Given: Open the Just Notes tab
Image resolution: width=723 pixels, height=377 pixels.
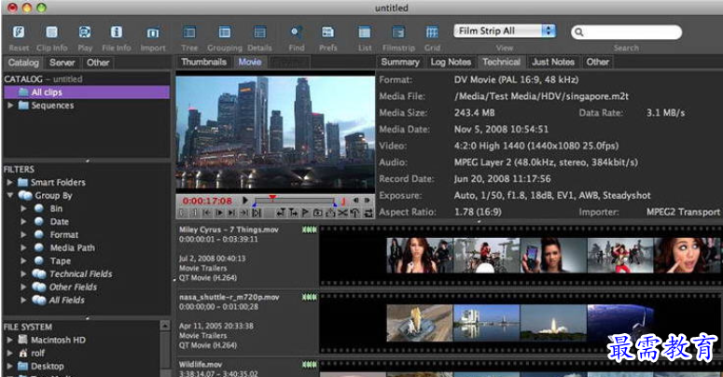Looking at the screenshot, I should tap(553, 62).
